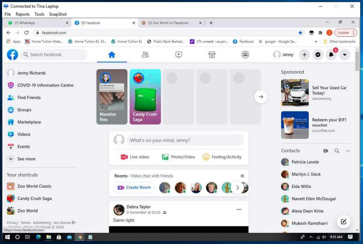Bookmark the page with the star icon

coord(300,33)
